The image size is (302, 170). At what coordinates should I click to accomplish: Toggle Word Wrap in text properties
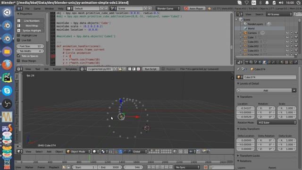coord(30,25)
